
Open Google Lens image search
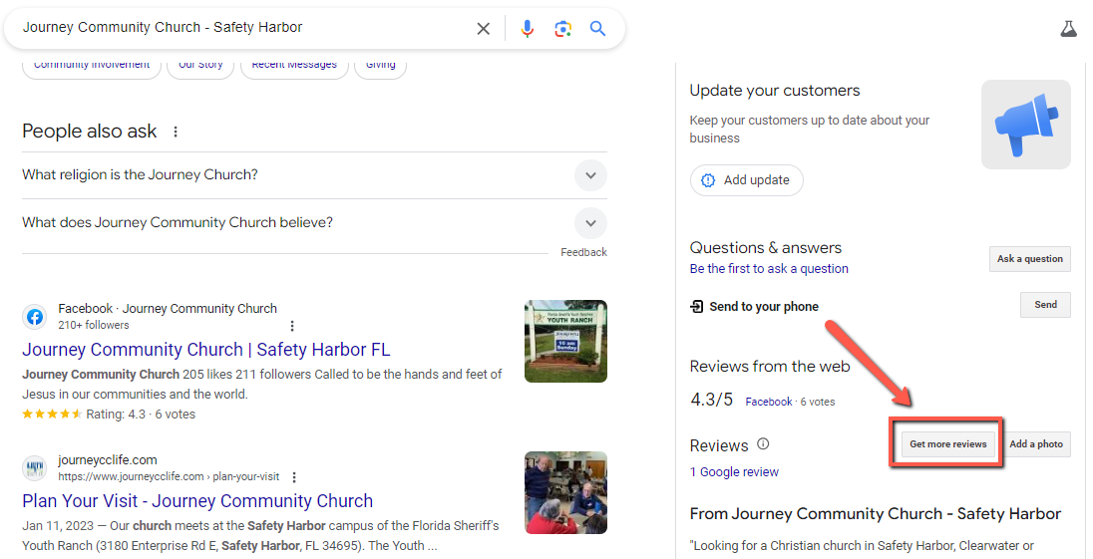pos(562,29)
